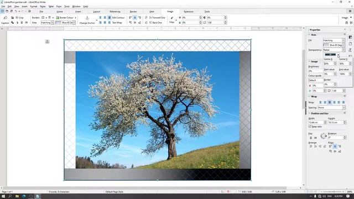Flip the image vertically in sidebar
The height and width of the screenshot is (199, 354).
click(x=311, y=138)
